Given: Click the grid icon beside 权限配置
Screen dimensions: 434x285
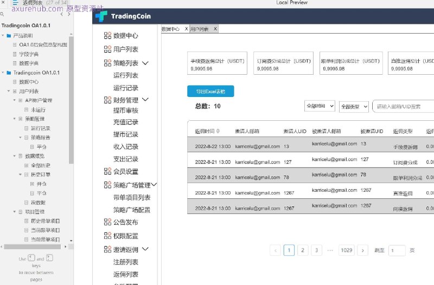Looking at the screenshot, I should coord(107,236).
